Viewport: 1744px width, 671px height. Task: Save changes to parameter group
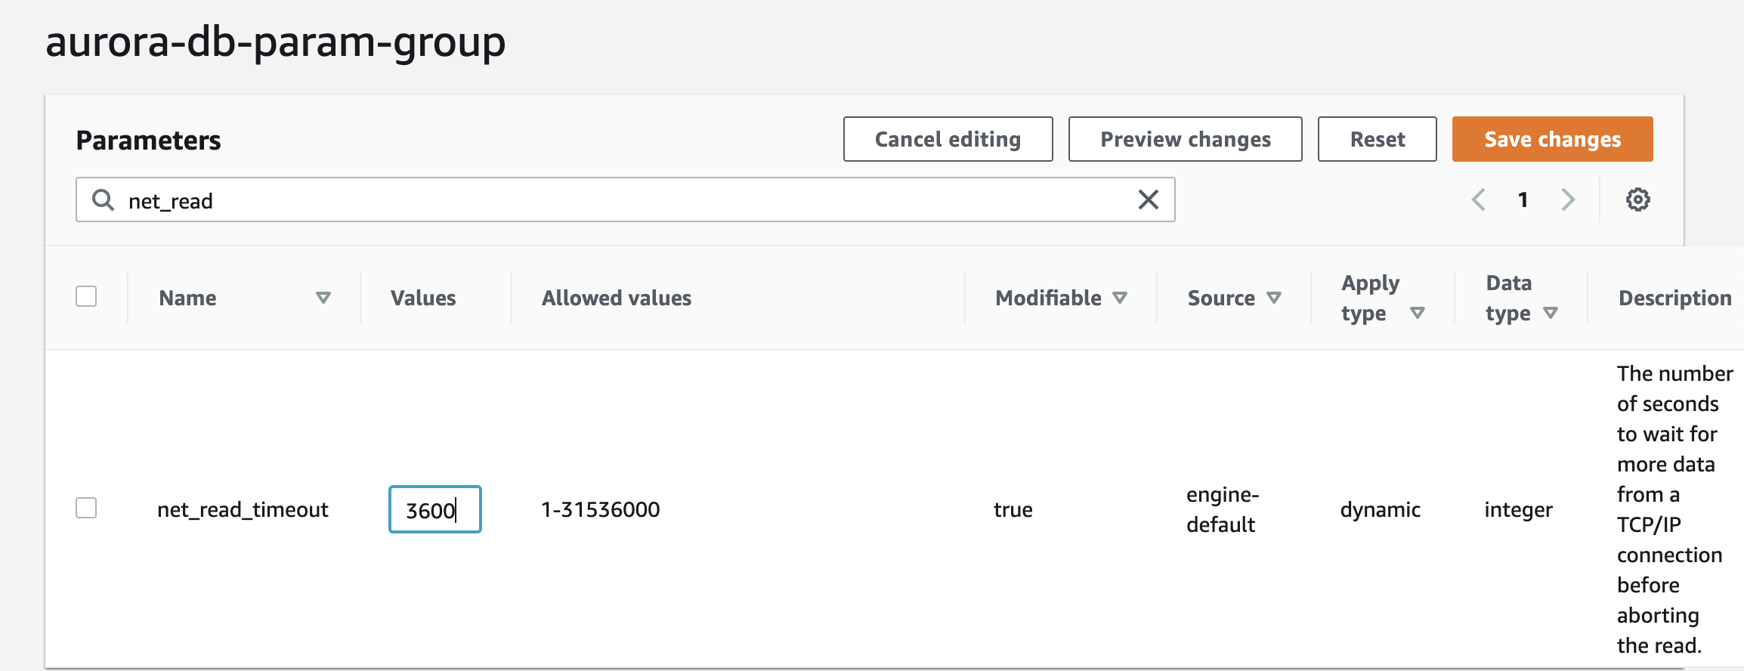[1552, 139]
